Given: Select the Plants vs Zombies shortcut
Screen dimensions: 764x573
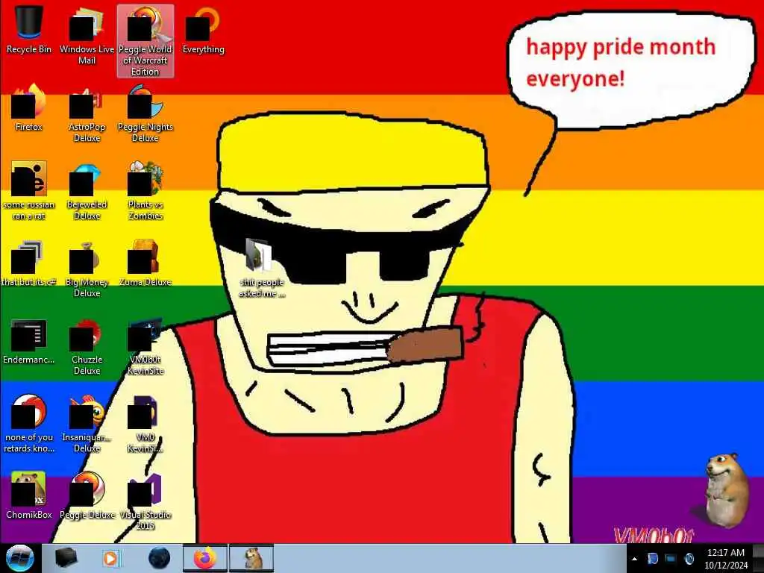Looking at the screenshot, I should pyautogui.click(x=145, y=191).
